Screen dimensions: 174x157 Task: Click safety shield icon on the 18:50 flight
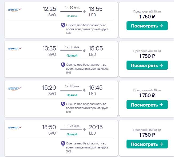tap(63, 143)
